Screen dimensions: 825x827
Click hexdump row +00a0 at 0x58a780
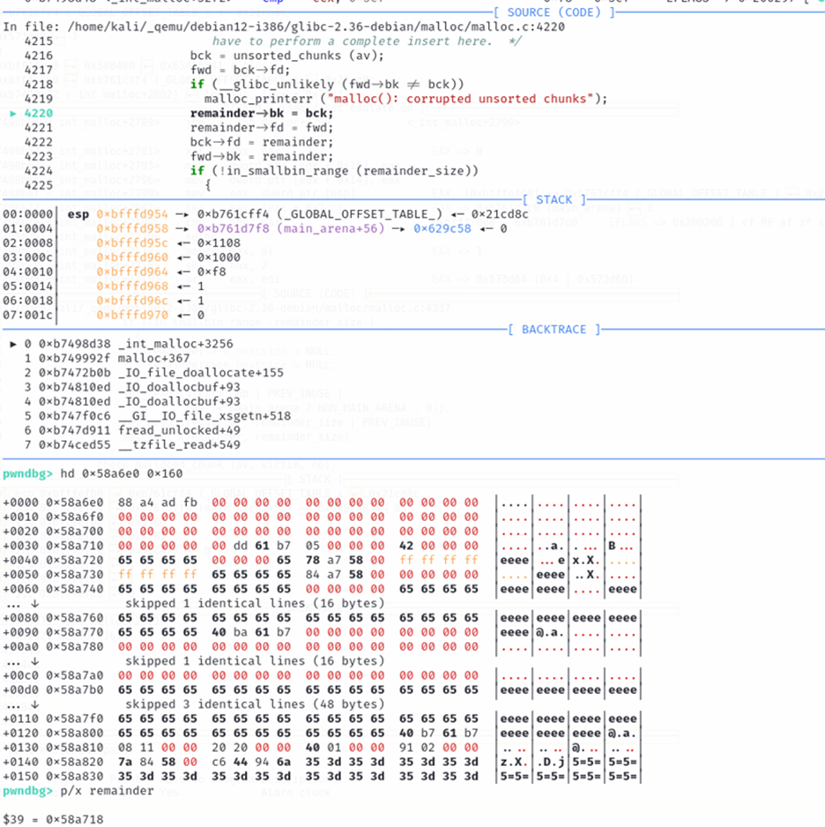coord(322,646)
